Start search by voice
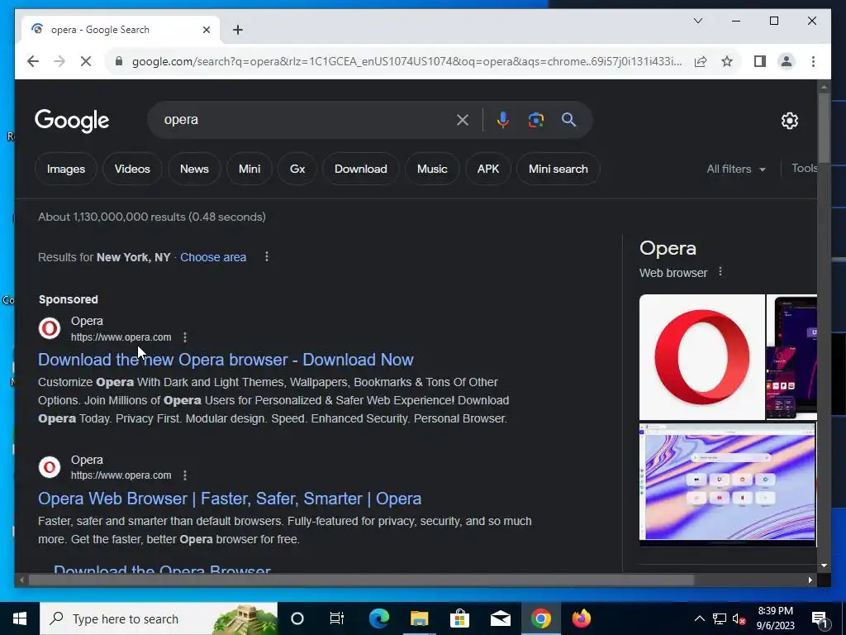 point(502,120)
